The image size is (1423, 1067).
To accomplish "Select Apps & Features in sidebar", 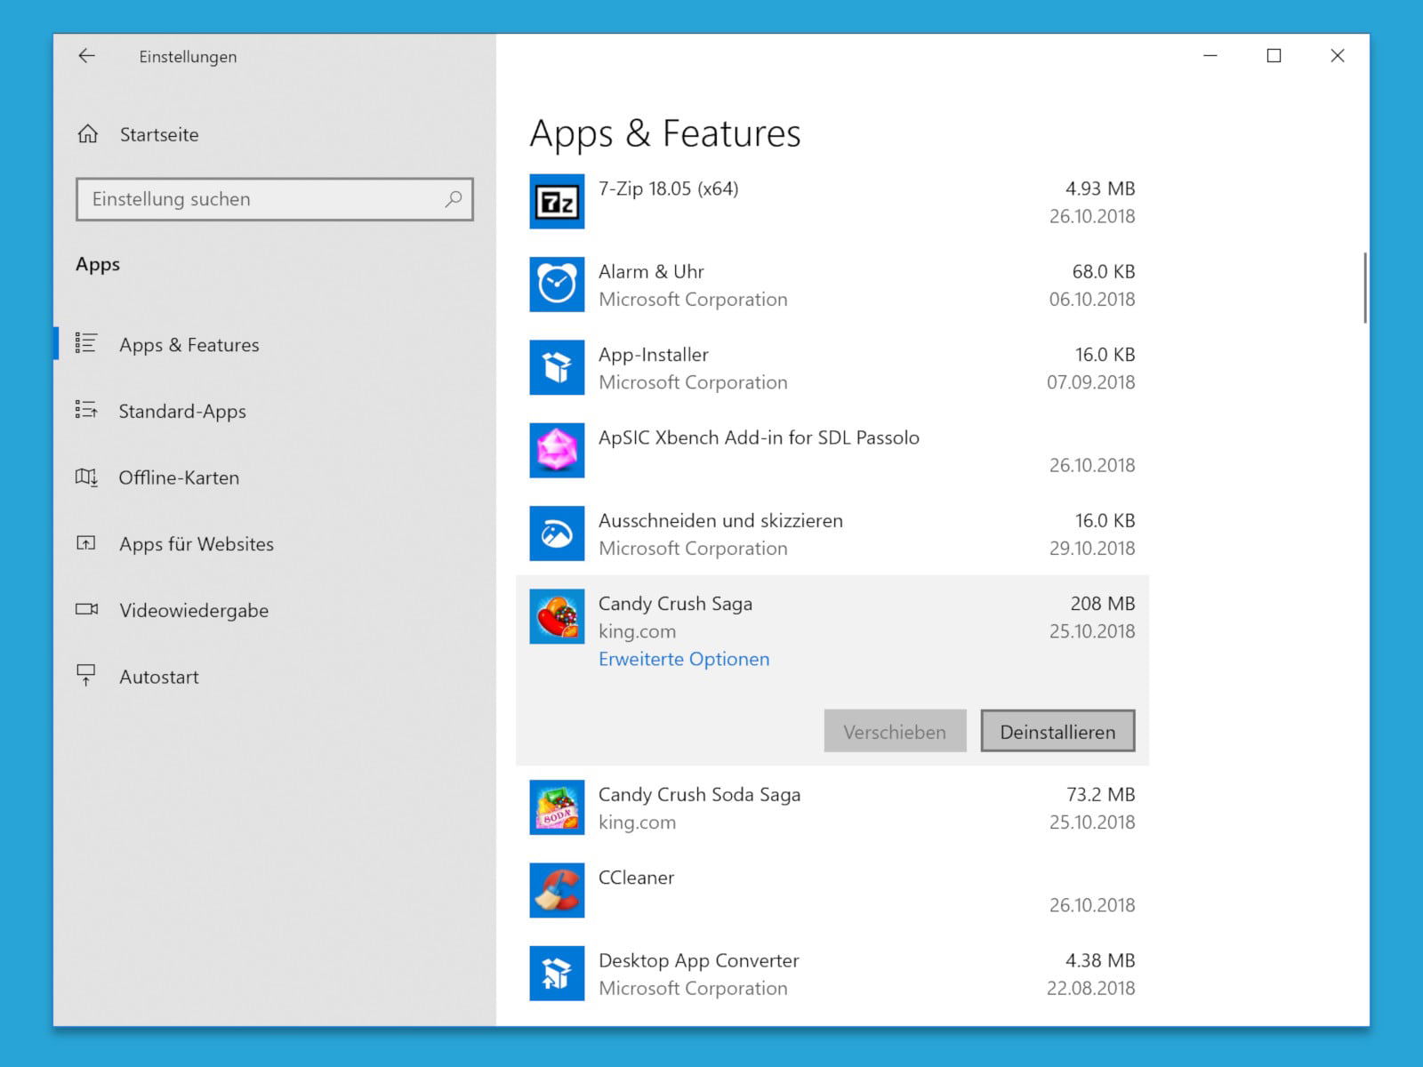I will point(189,345).
